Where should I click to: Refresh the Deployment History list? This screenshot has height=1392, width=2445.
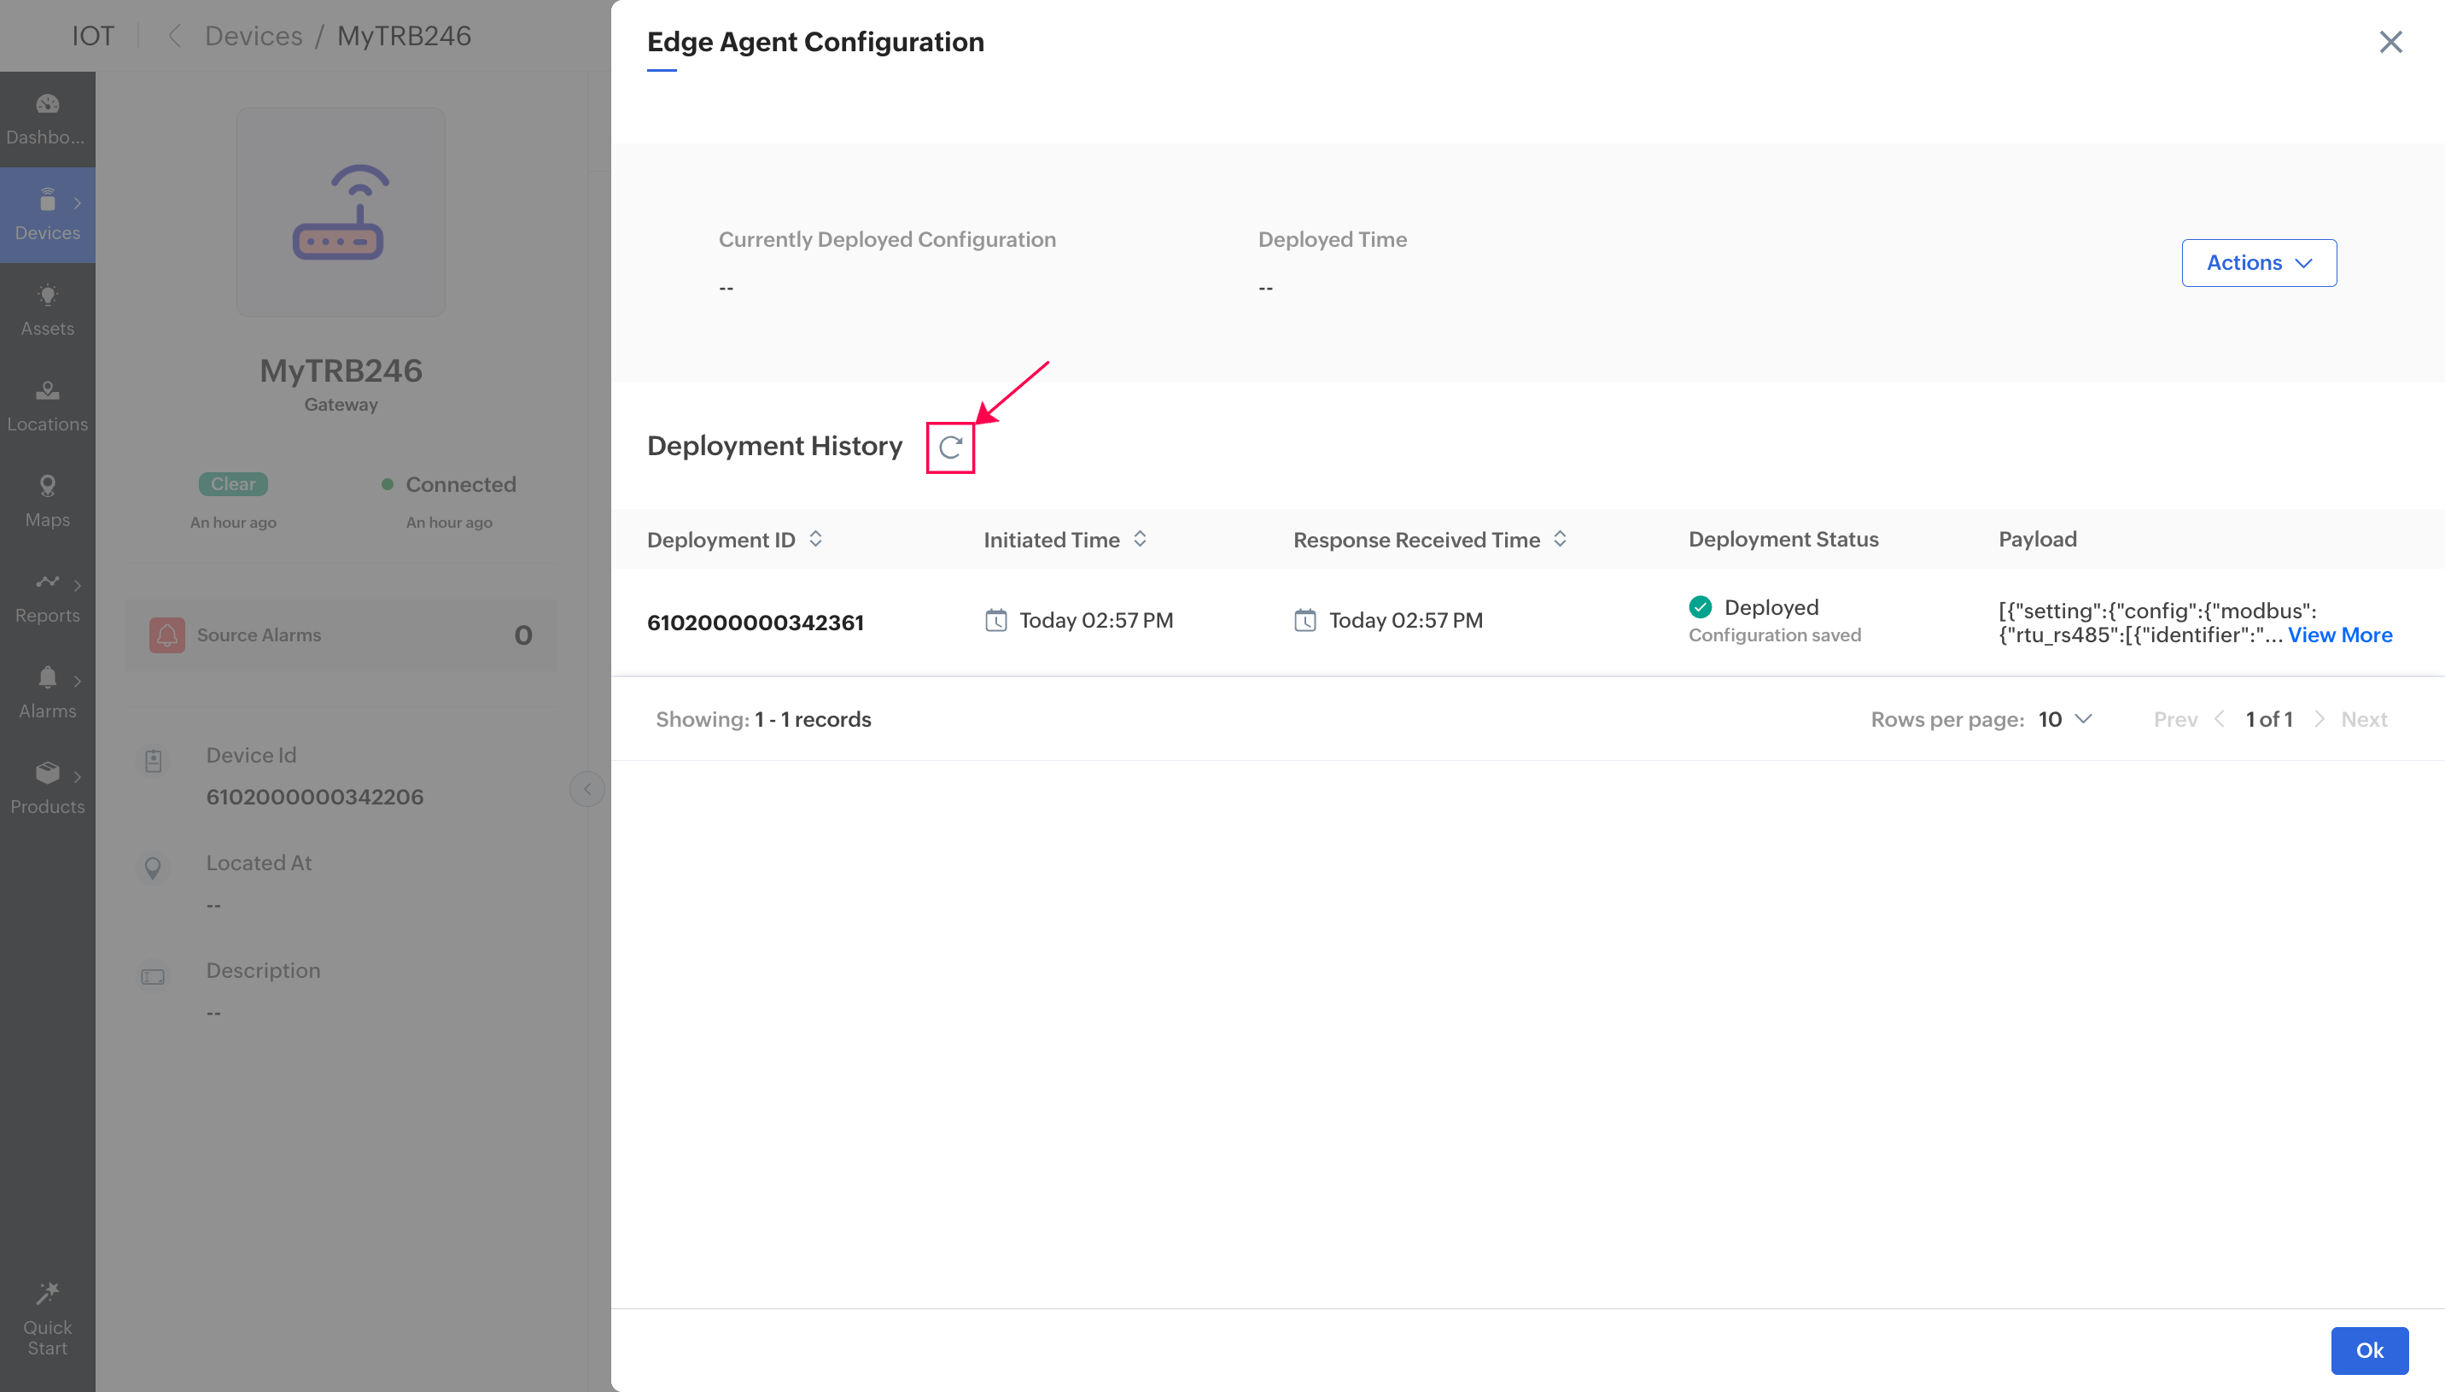(x=949, y=447)
